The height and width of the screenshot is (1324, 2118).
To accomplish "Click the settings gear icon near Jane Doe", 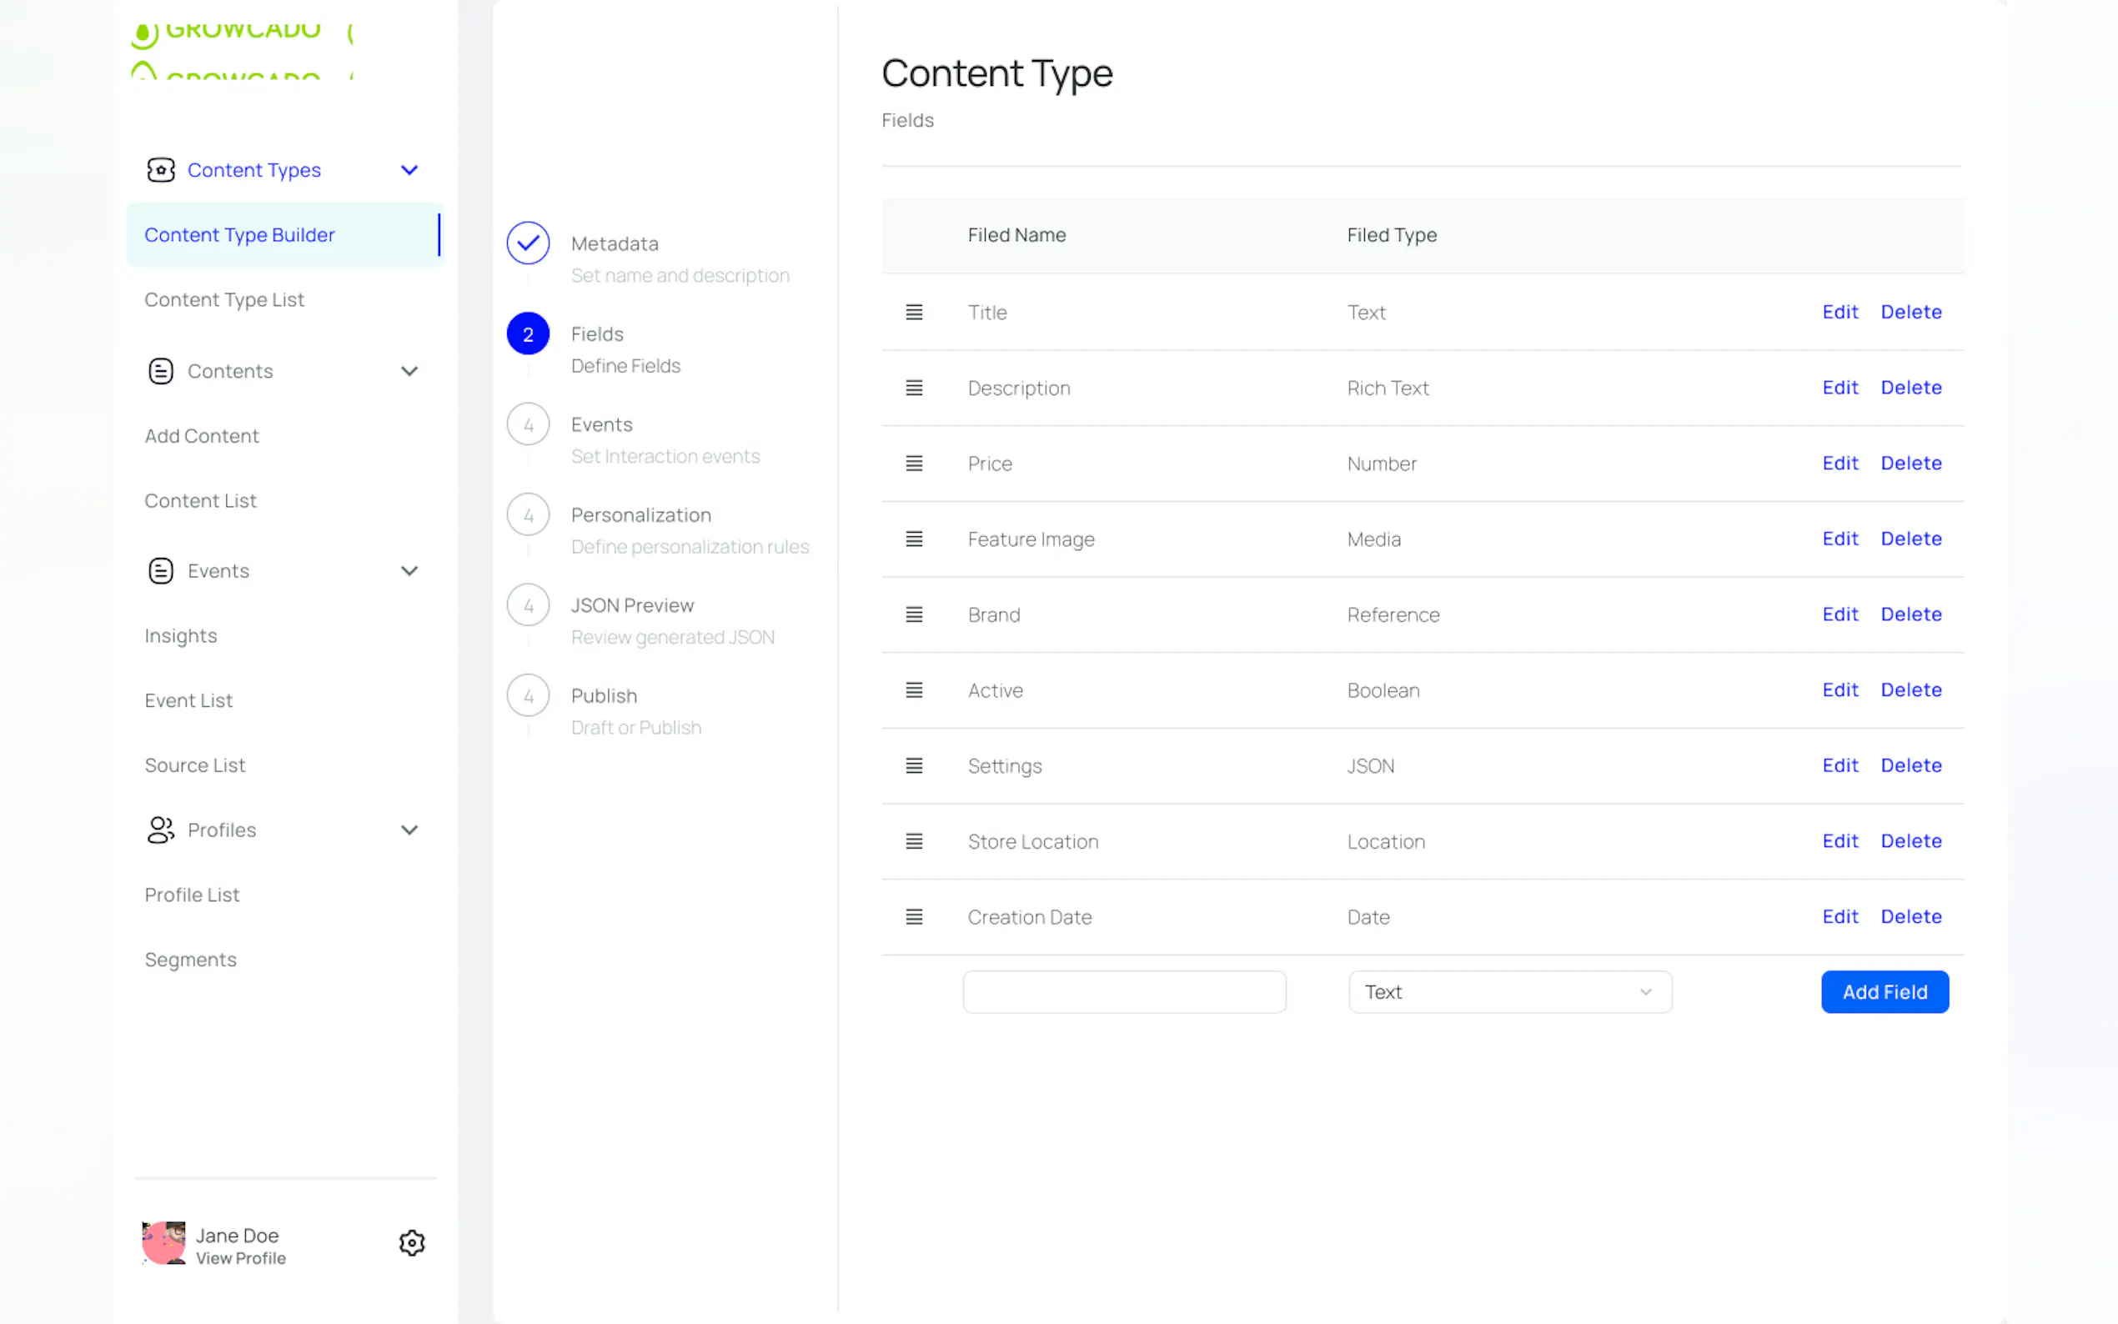I will click(412, 1242).
